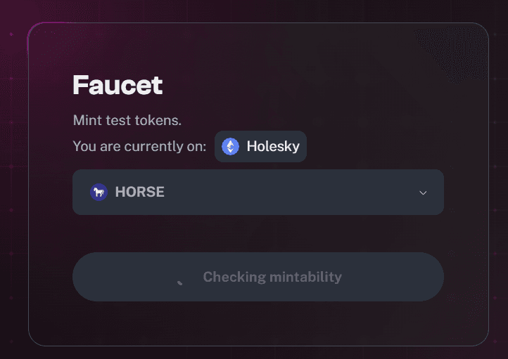Viewport: 508px width, 359px height.
Task: Open the HORSE token selector dropdown
Action: point(258,192)
